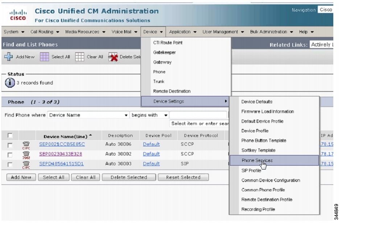383x229 pixels.
Task: Click phone icon for SEP0021CCB5E85C
Action: pos(26,145)
